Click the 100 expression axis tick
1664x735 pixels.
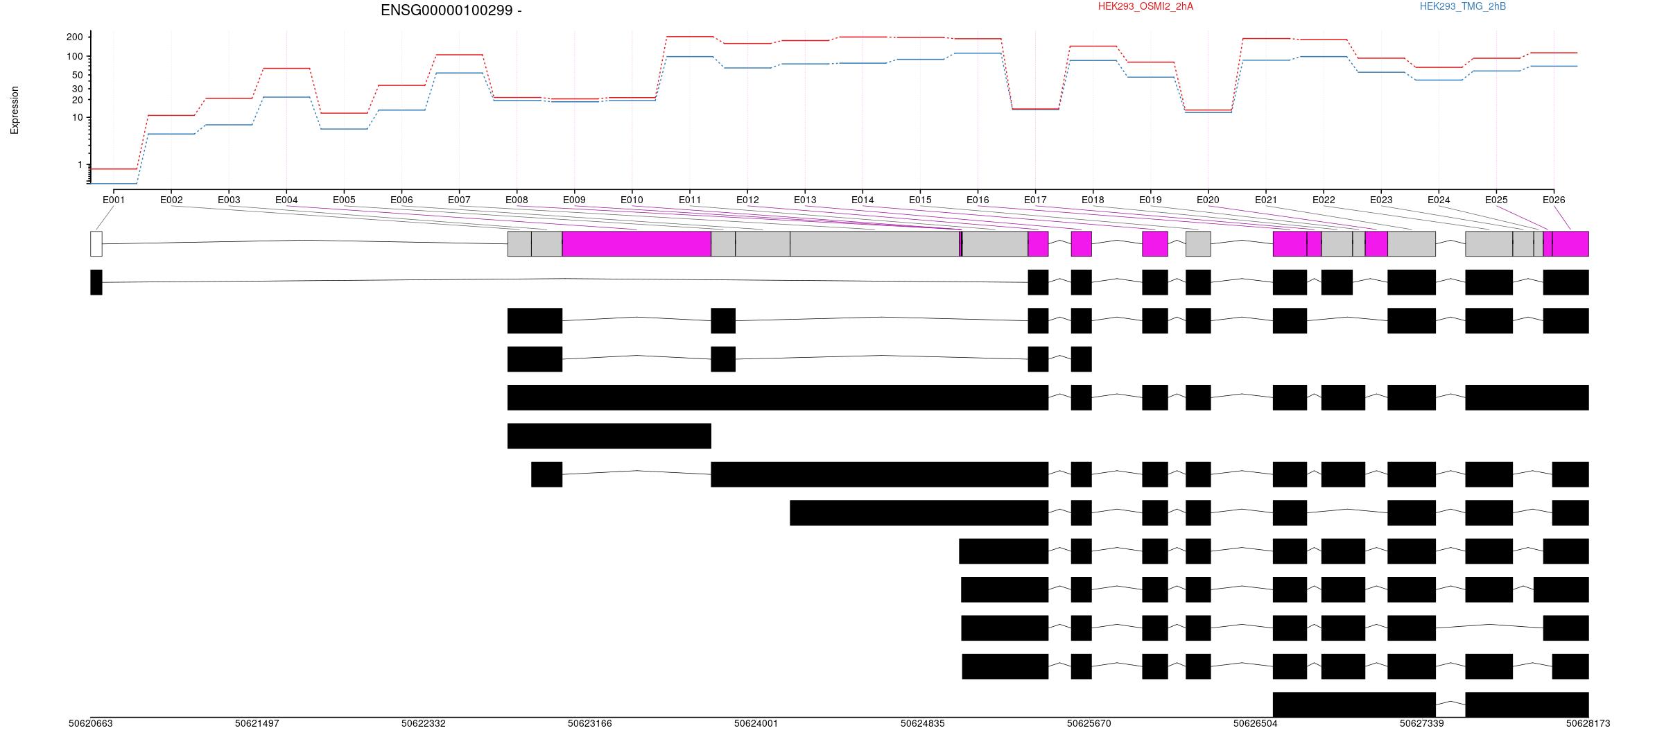[x=75, y=56]
